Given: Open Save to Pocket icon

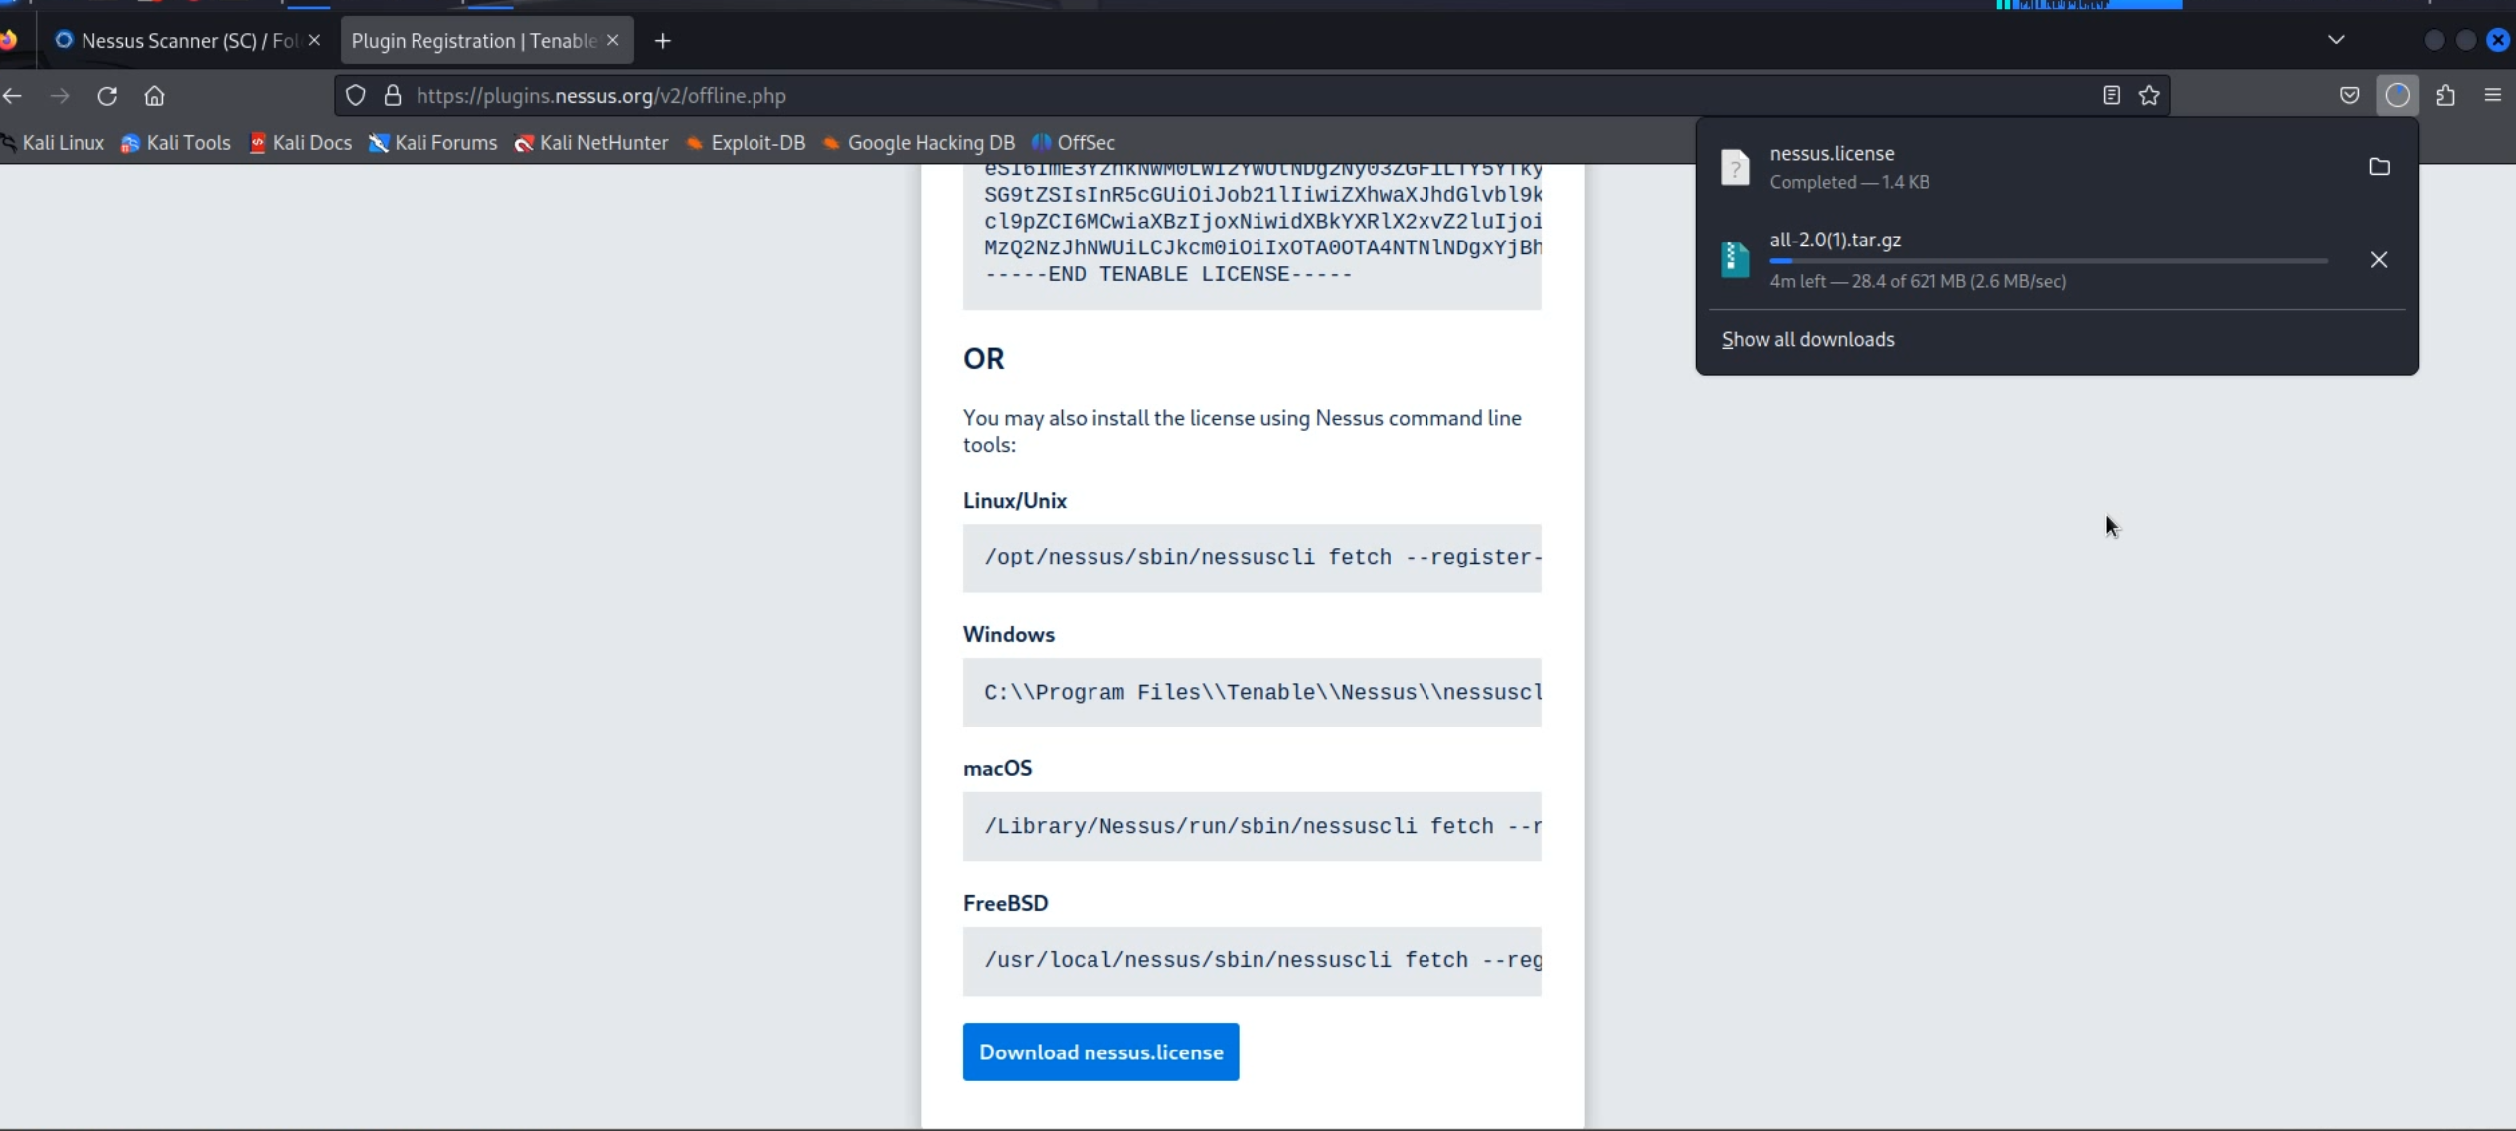Looking at the screenshot, I should pos(2349,96).
